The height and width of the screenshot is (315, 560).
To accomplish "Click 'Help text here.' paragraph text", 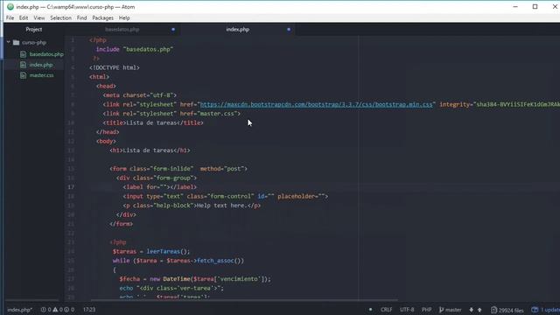I will coord(221,206).
